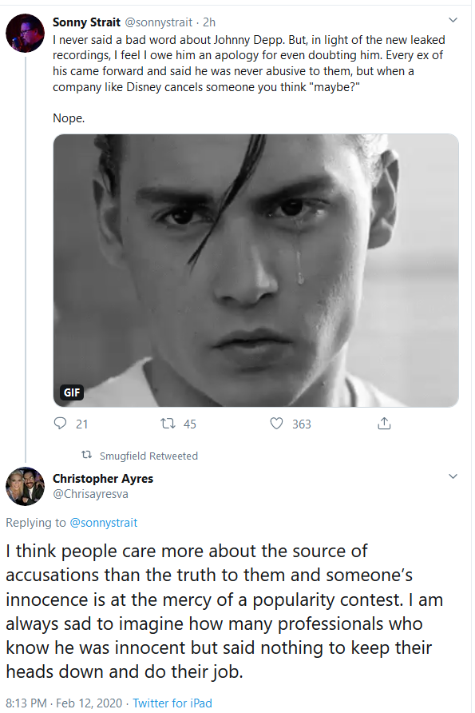Play the Johnny Depp crying GIF

tap(255, 270)
